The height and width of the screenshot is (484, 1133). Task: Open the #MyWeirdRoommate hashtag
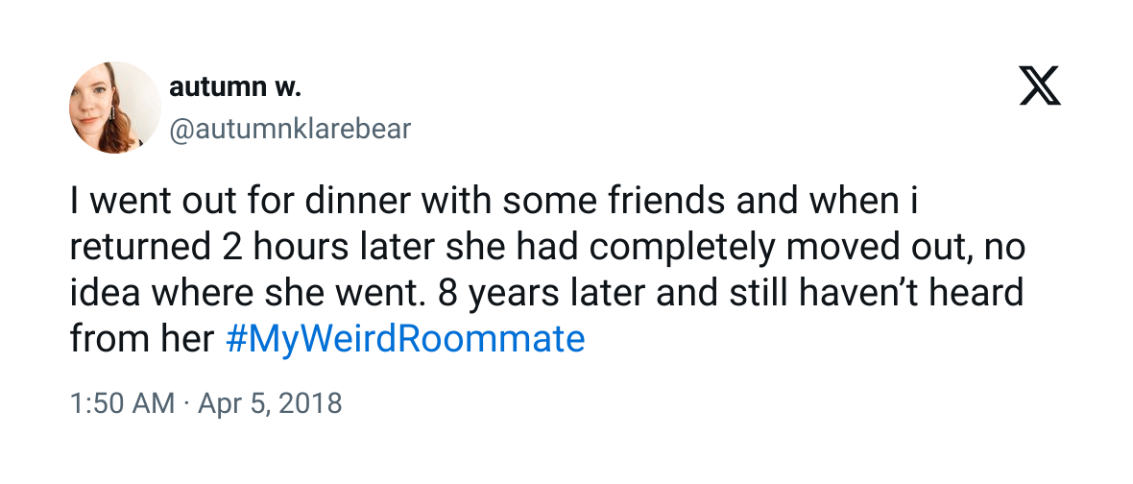[x=404, y=340]
